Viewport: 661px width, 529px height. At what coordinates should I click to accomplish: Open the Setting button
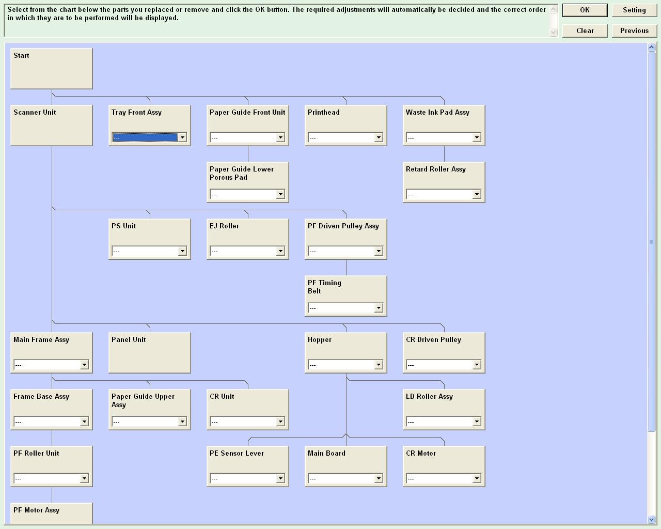click(x=634, y=10)
